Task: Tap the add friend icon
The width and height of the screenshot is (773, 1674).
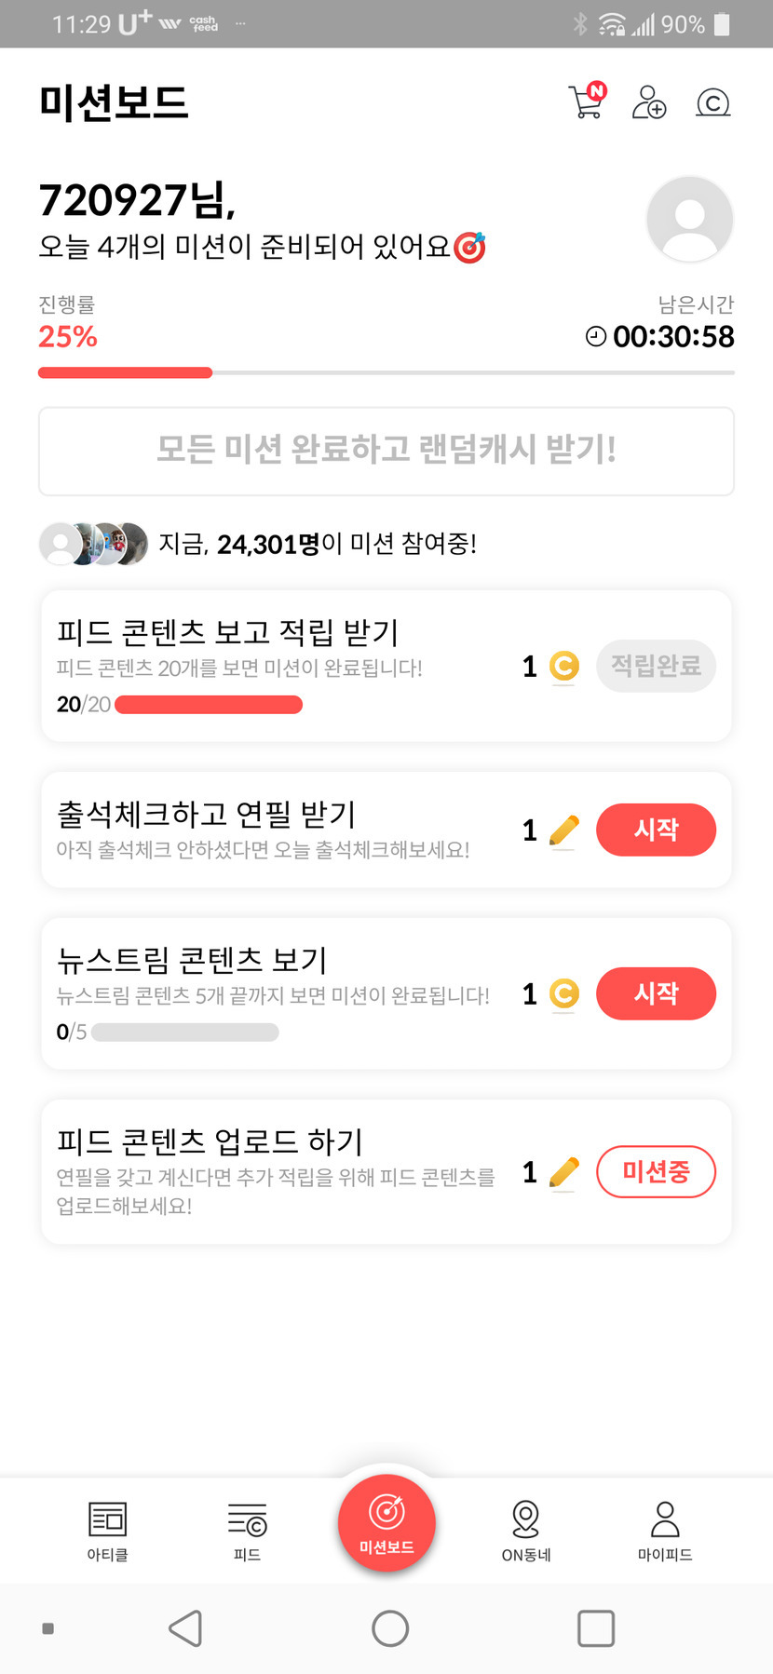Action: (649, 101)
